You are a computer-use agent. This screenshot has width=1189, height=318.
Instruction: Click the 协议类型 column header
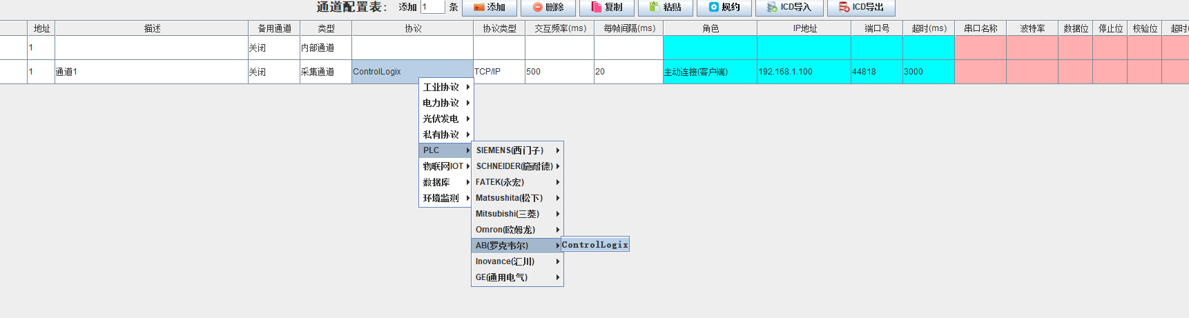(499, 28)
